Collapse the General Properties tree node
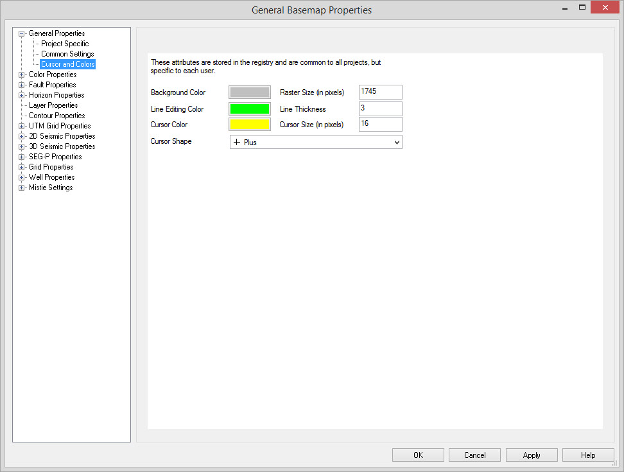The width and height of the screenshot is (624, 472). (x=22, y=33)
